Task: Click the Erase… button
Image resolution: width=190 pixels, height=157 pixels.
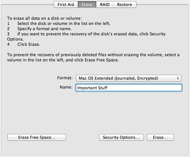Action: (x=160, y=137)
